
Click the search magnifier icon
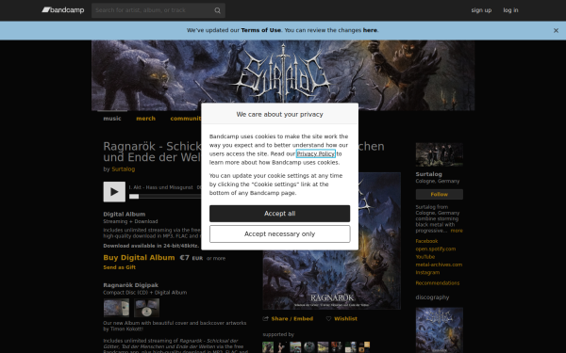(x=217, y=10)
